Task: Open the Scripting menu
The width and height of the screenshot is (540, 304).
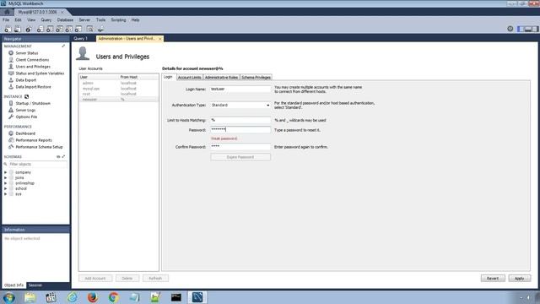Action: (118, 20)
